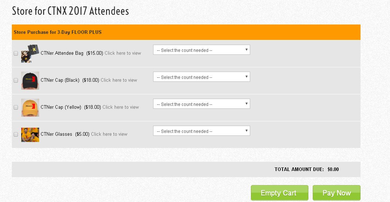Enable the CTNer Cap (Yellow) checkbox
The image size is (390, 202).
click(16, 107)
